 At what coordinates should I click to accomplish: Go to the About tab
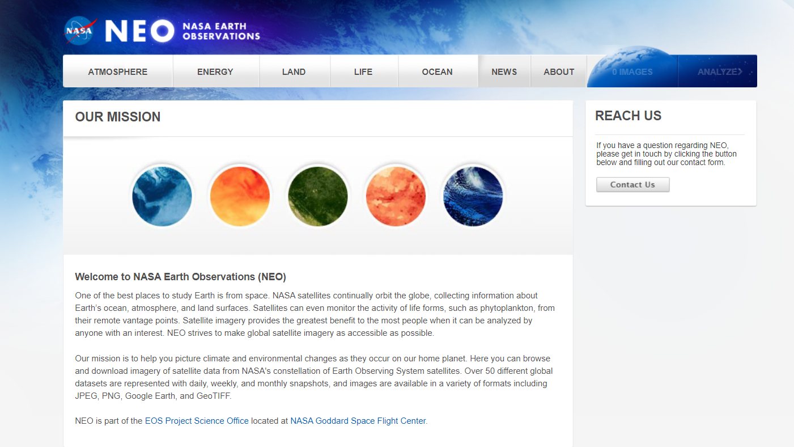pyautogui.click(x=559, y=72)
